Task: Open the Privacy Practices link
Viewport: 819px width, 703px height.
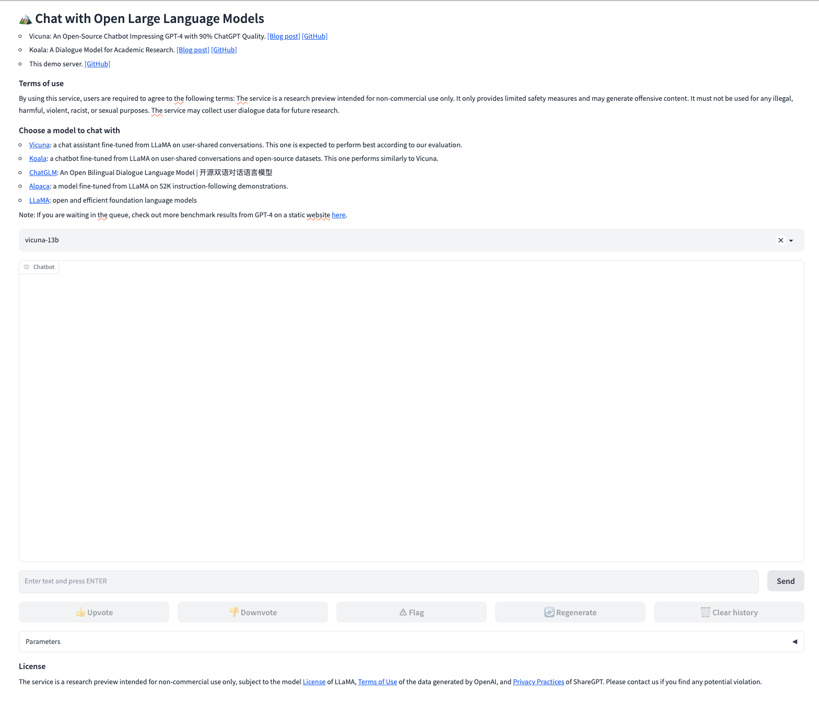Action: [x=538, y=682]
